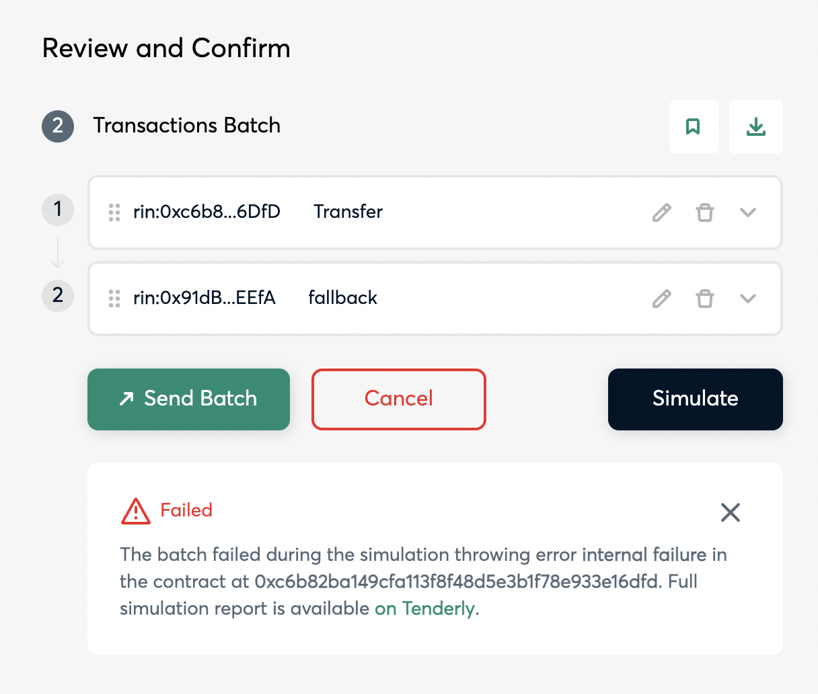Download the batch as a file
Image resolution: width=818 pixels, height=694 pixels.
(x=755, y=126)
